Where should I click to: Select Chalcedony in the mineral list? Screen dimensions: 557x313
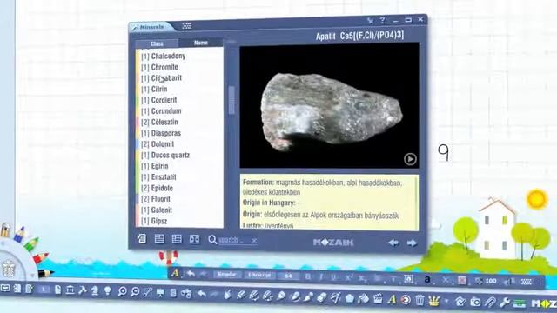pyautogui.click(x=164, y=56)
